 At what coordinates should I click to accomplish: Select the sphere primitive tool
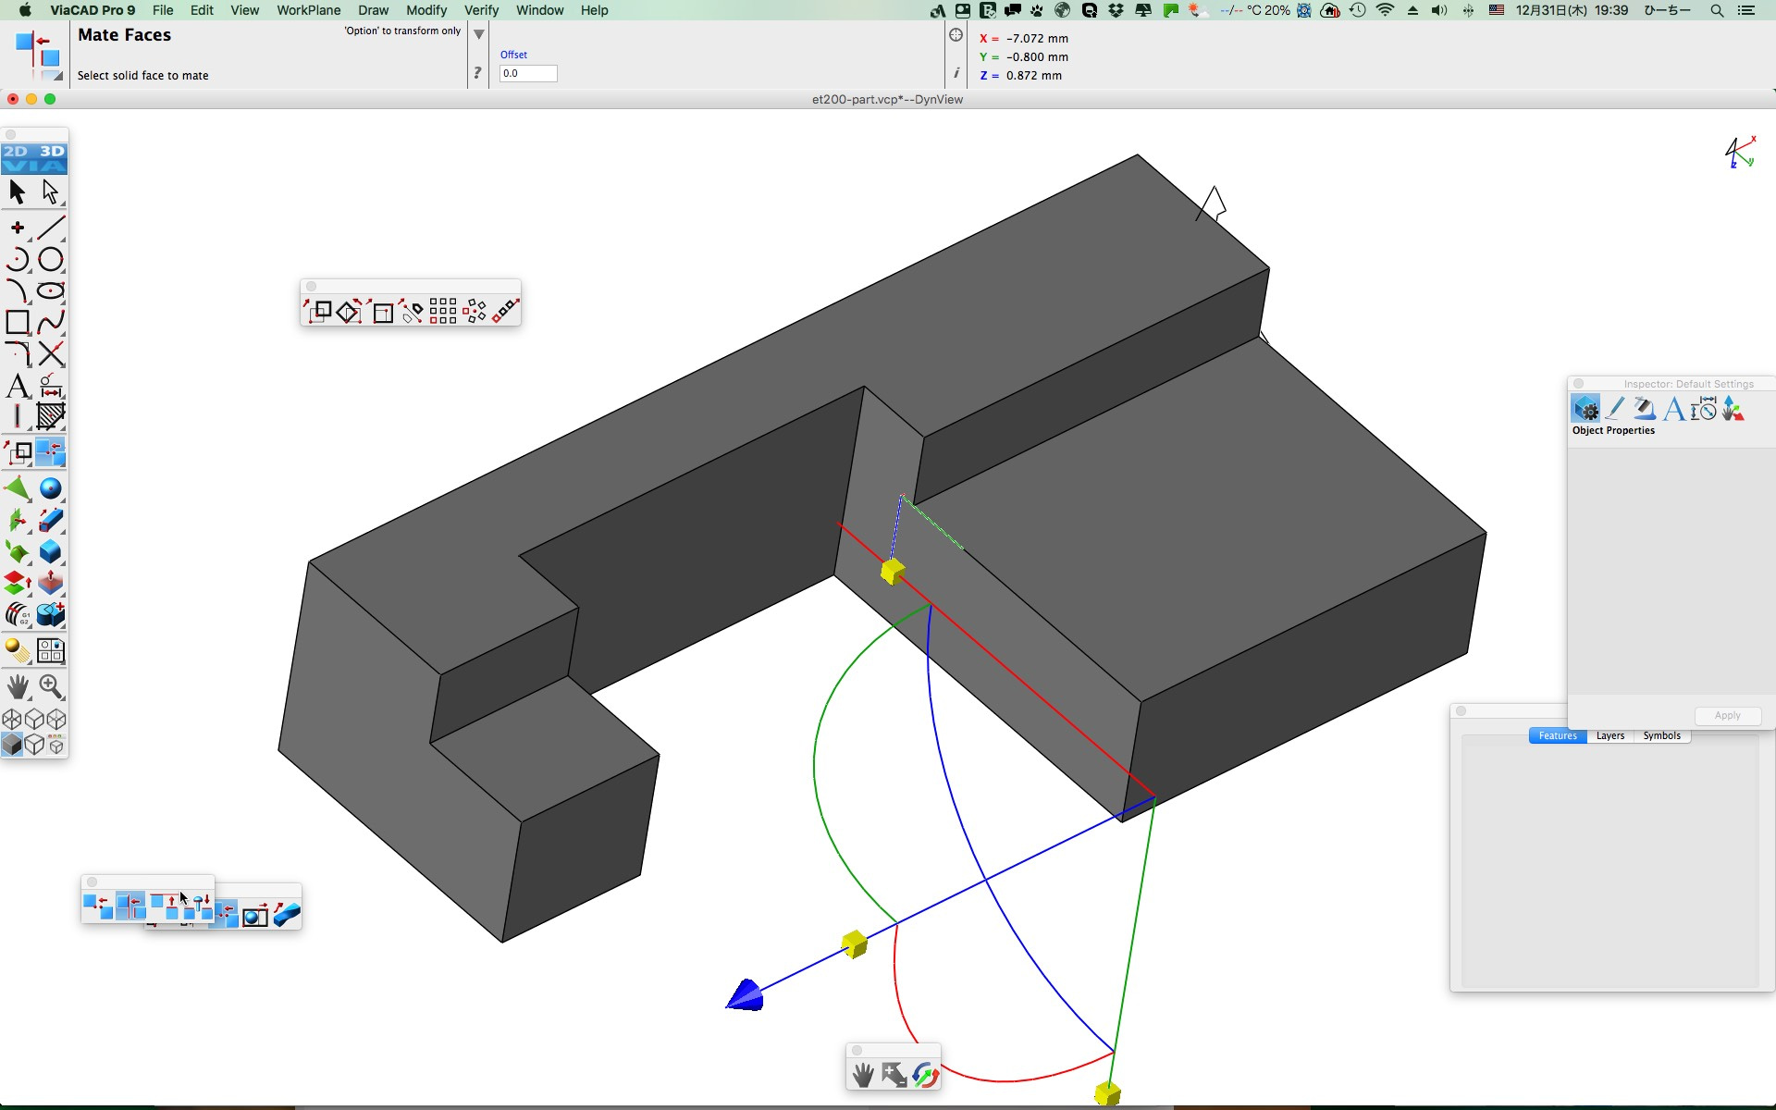coord(51,488)
